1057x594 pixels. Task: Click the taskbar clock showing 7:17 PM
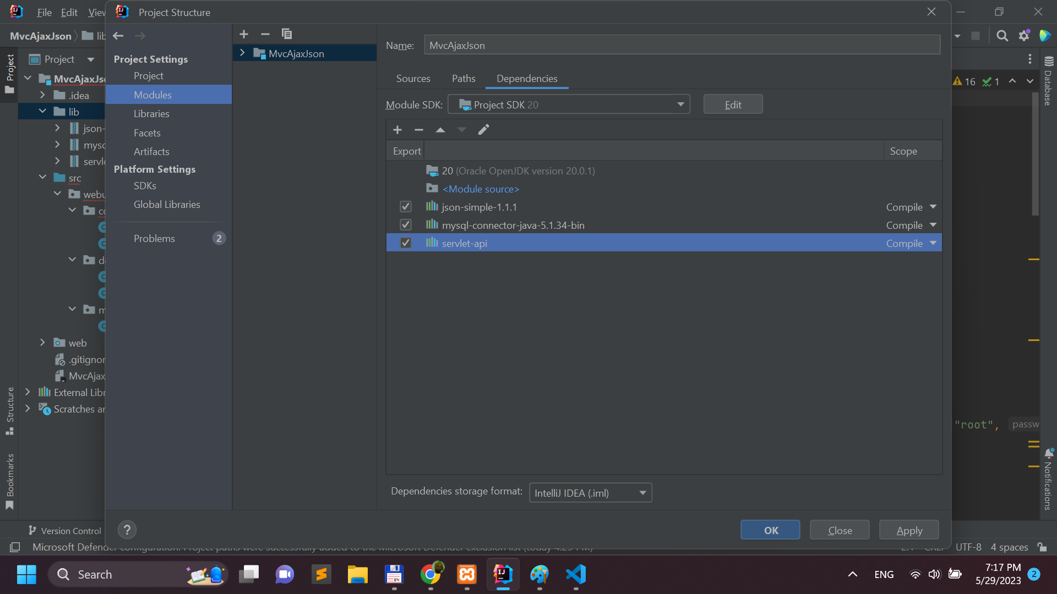pos(998,574)
